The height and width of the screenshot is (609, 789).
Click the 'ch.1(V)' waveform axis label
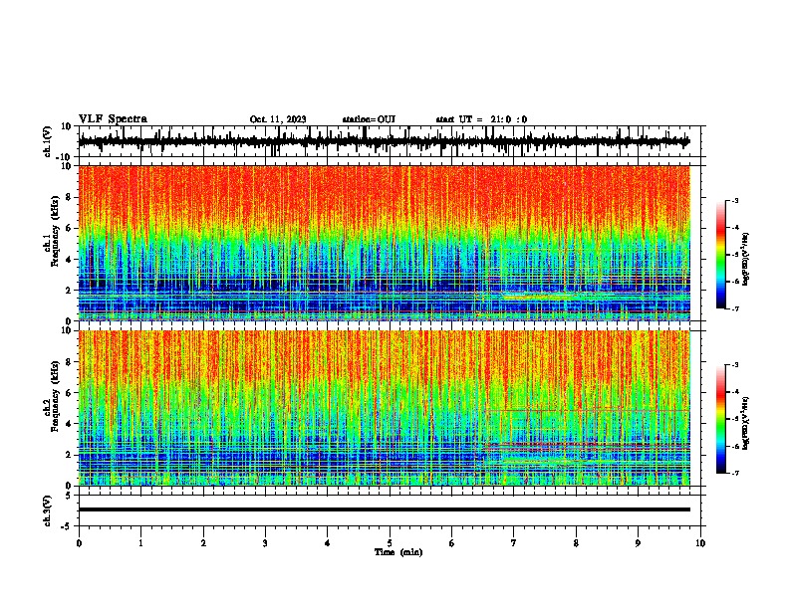point(48,141)
